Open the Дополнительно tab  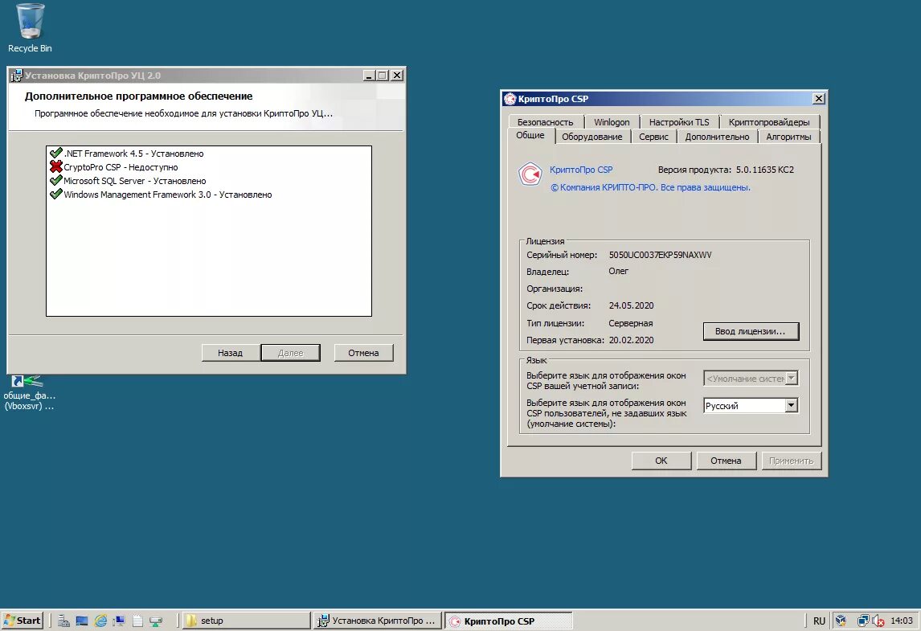717,137
